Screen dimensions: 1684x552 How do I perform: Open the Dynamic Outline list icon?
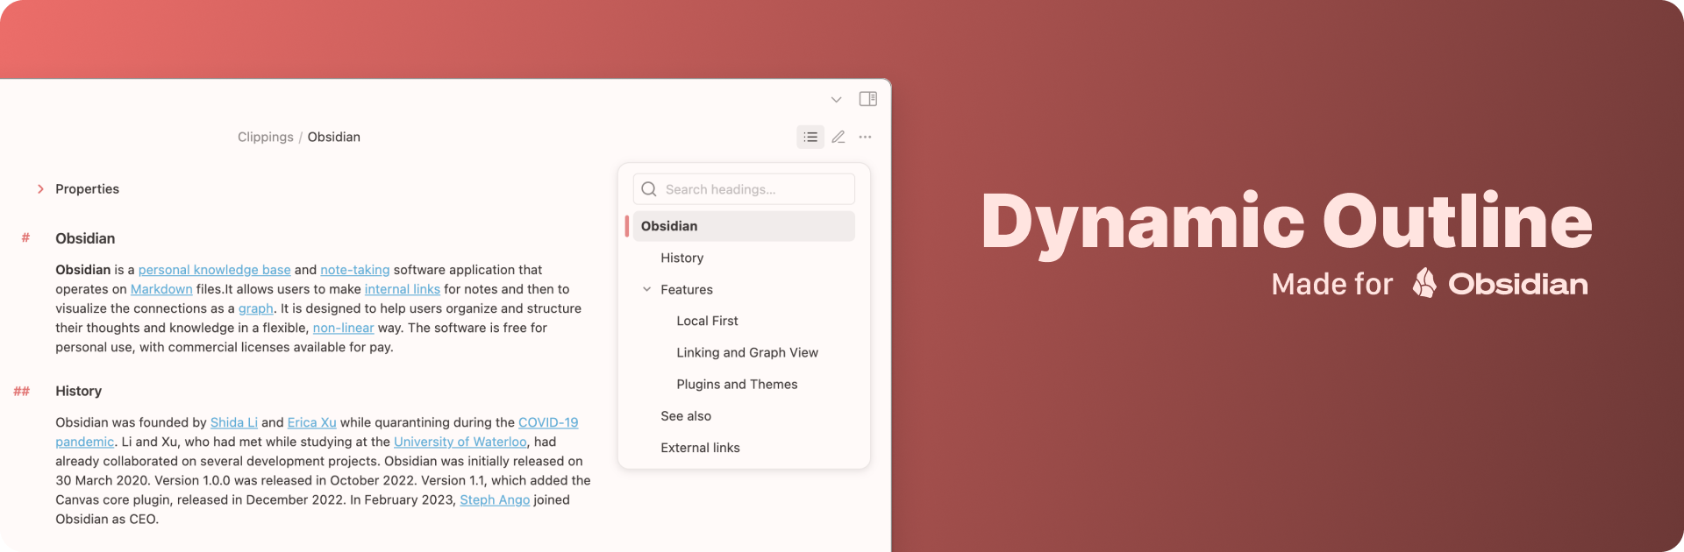(810, 137)
